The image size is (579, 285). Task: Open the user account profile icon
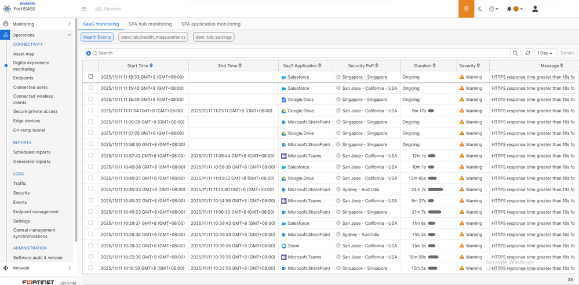pos(535,9)
